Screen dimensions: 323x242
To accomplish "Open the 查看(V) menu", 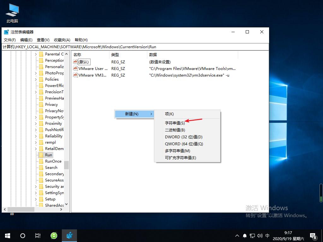I will [43, 40].
